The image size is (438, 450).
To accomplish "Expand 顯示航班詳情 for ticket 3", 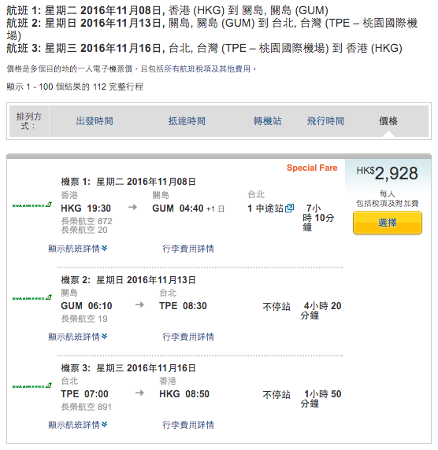I will 78,425.
